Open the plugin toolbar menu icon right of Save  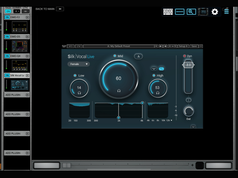(201, 46)
